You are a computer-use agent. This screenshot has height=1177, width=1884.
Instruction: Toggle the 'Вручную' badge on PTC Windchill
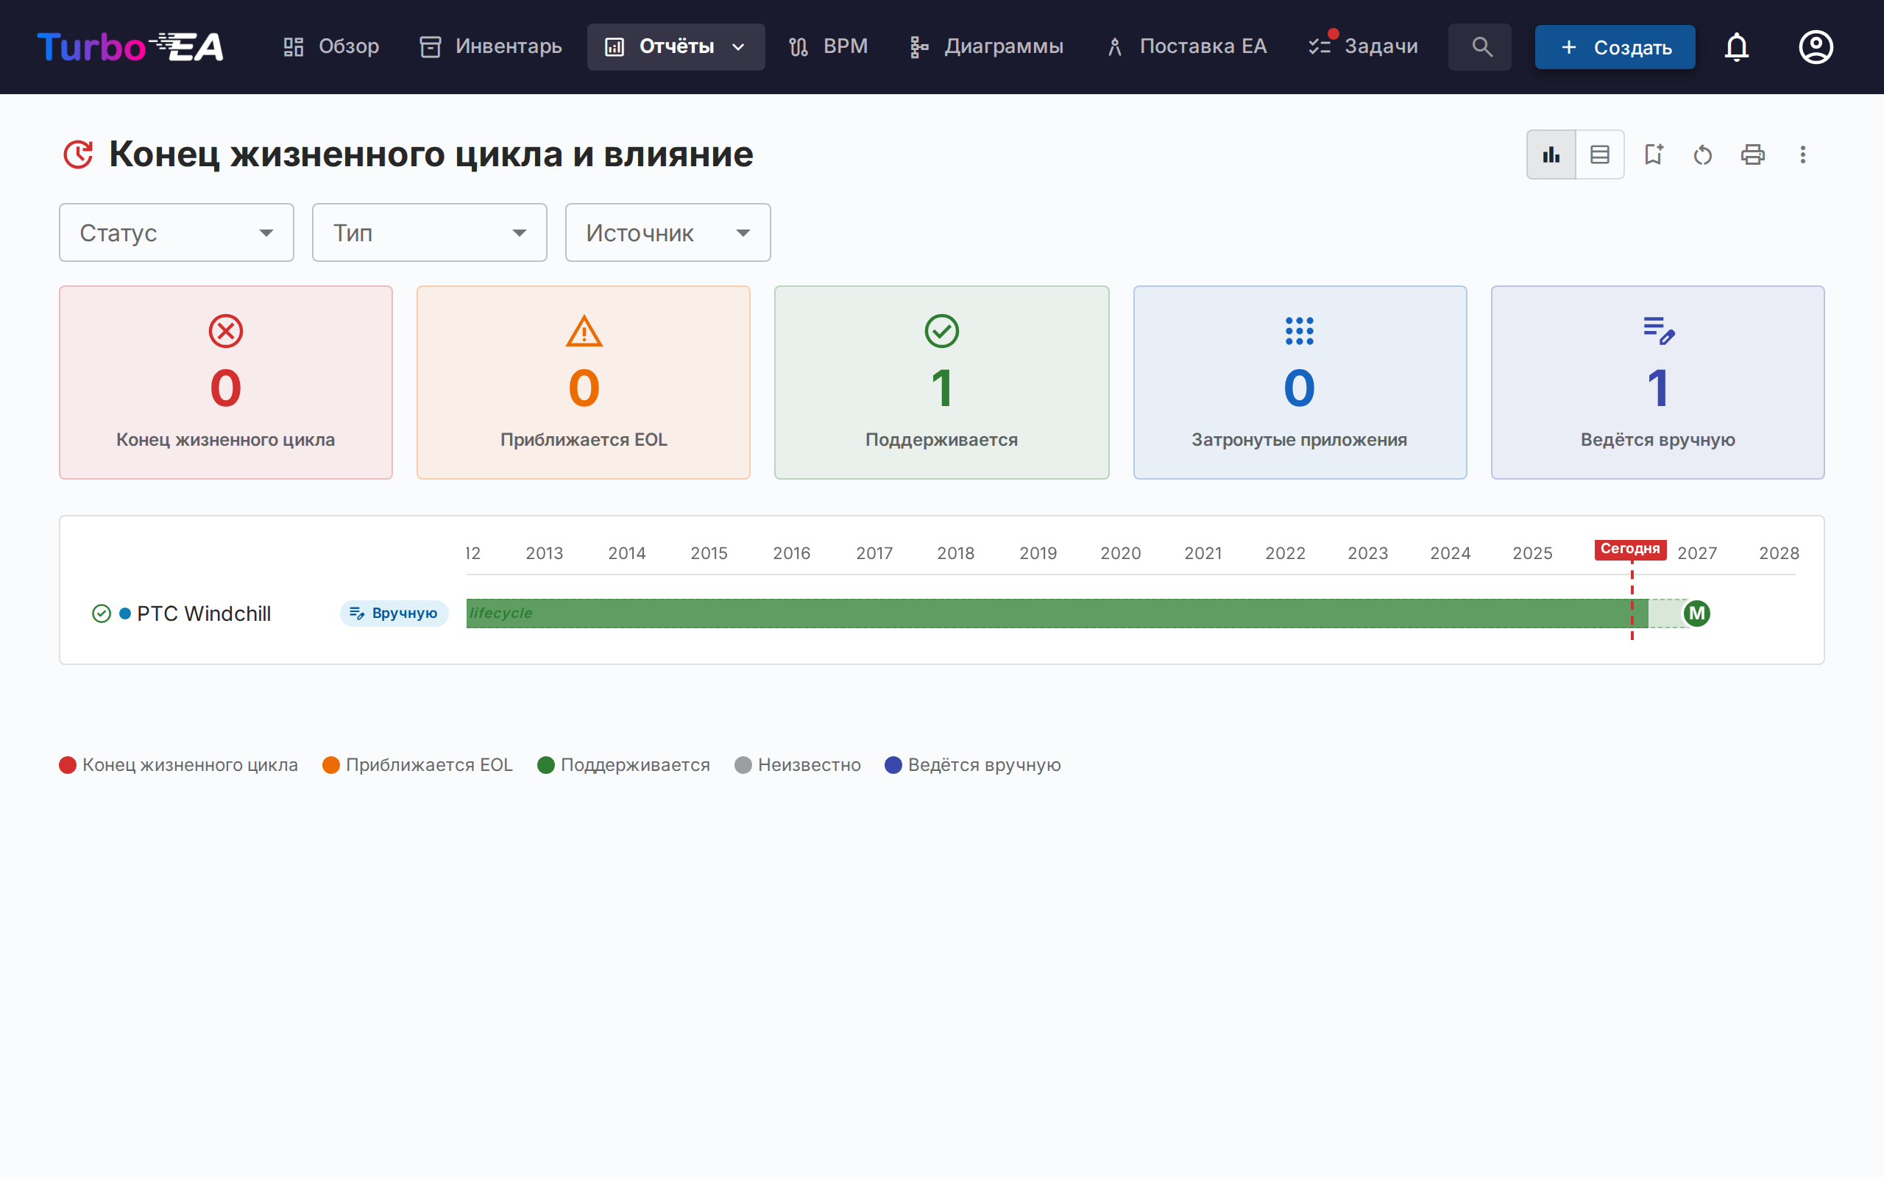tap(394, 614)
